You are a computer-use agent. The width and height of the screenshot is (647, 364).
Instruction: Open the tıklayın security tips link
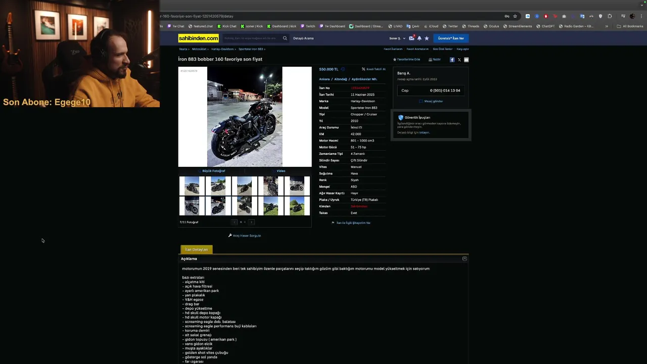pos(424,132)
